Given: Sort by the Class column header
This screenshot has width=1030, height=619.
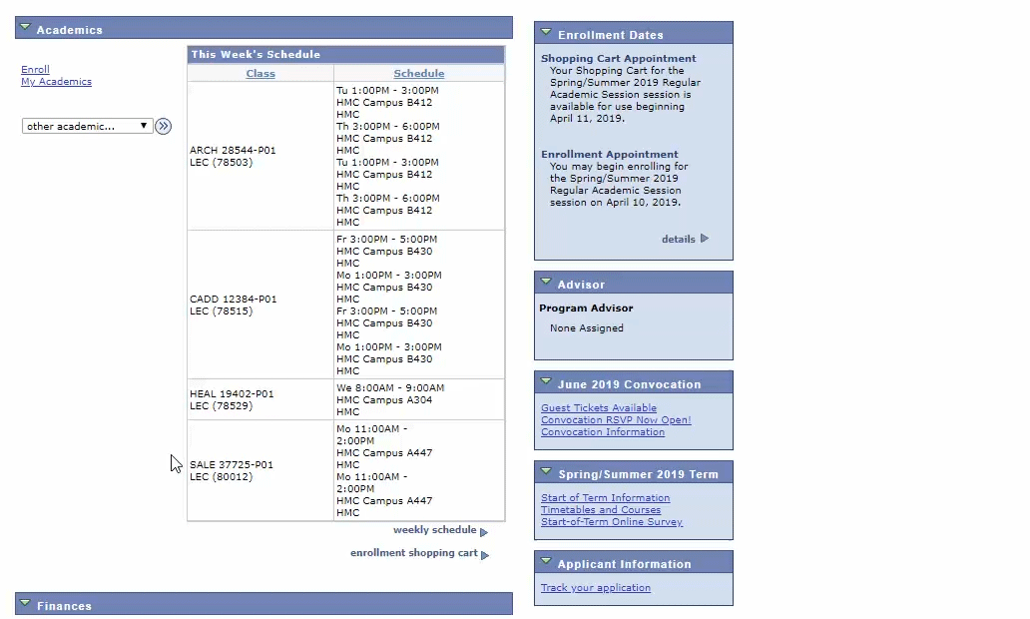Looking at the screenshot, I should [260, 73].
